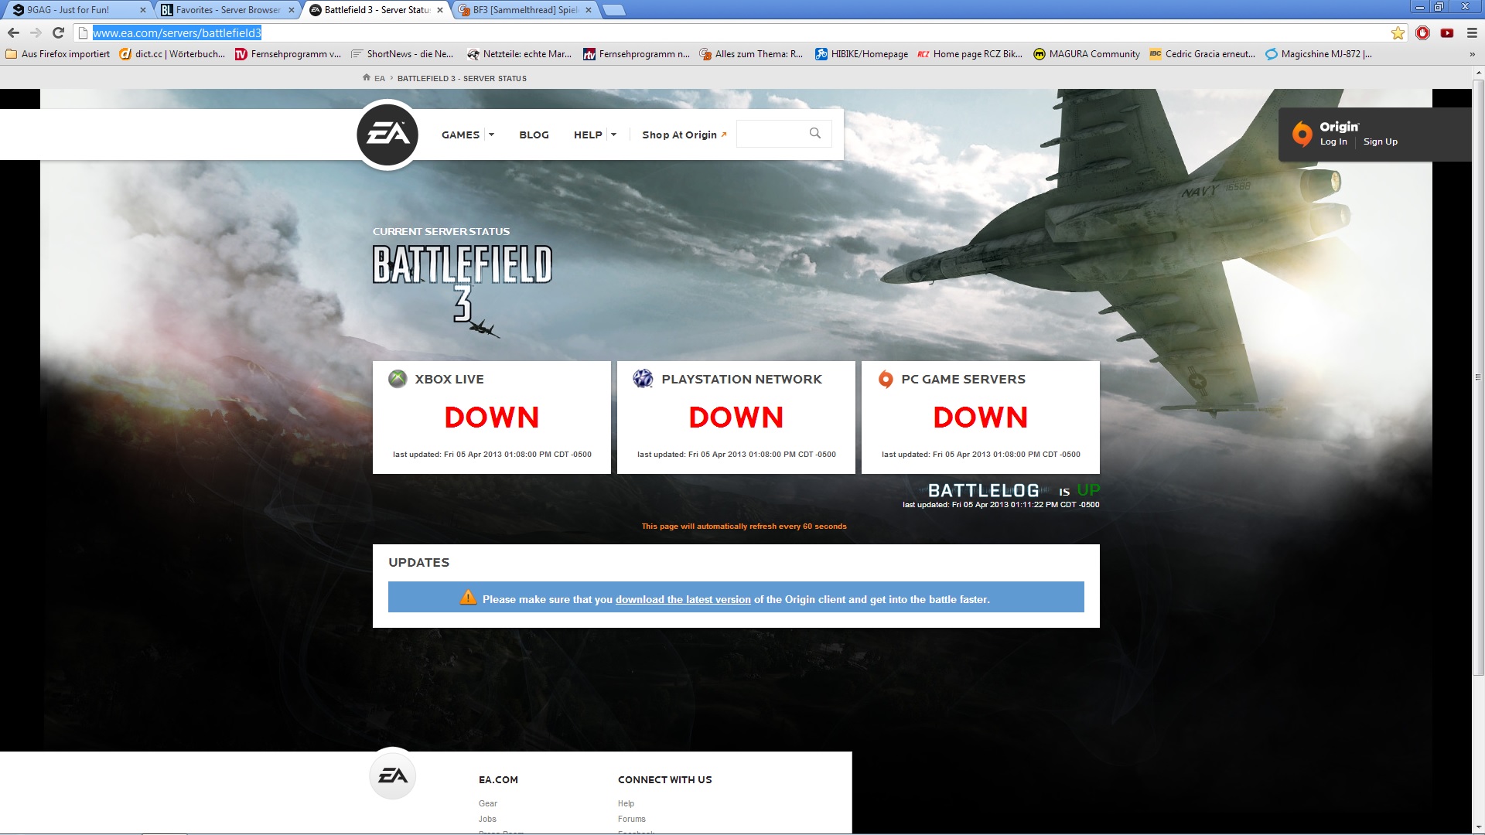Image resolution: width=1485 pixels, height=835 pixels.
Task: Expand the HELP dropdown arrow
Action: point(613,135)
